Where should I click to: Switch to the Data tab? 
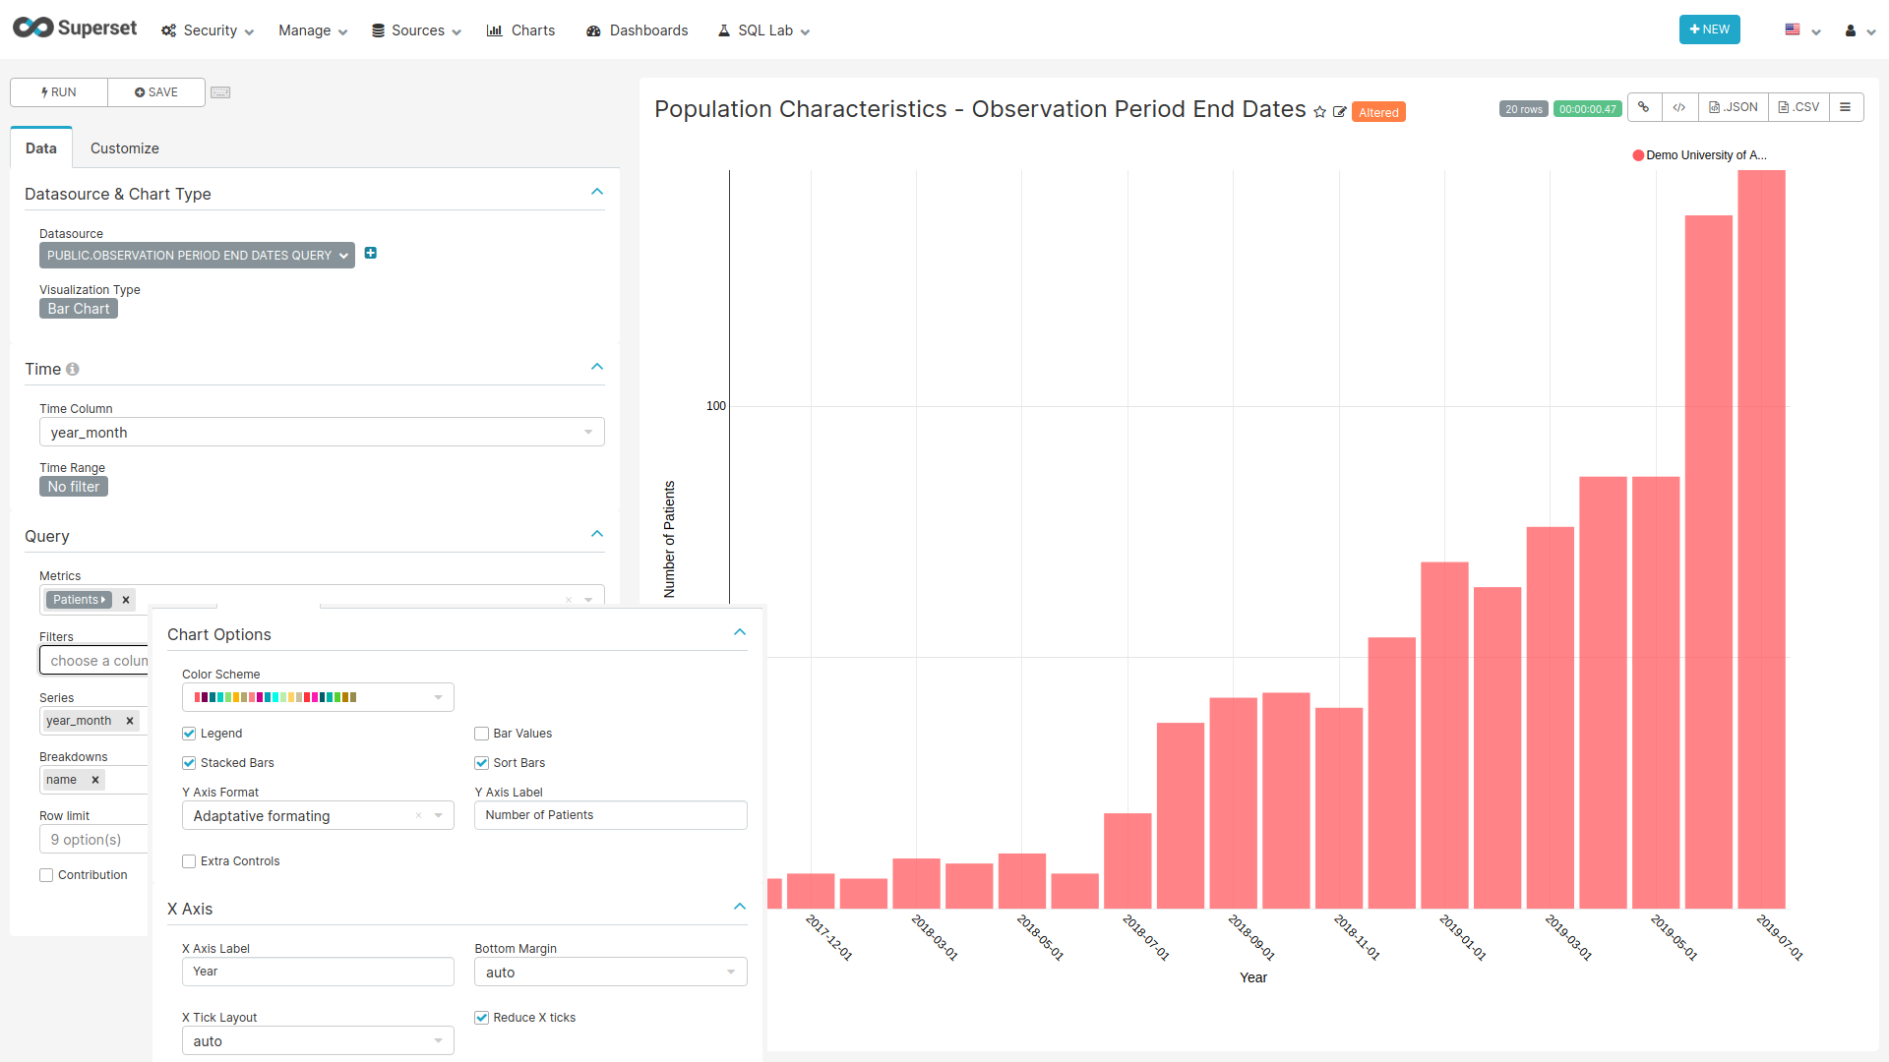[x=40, y=147]
